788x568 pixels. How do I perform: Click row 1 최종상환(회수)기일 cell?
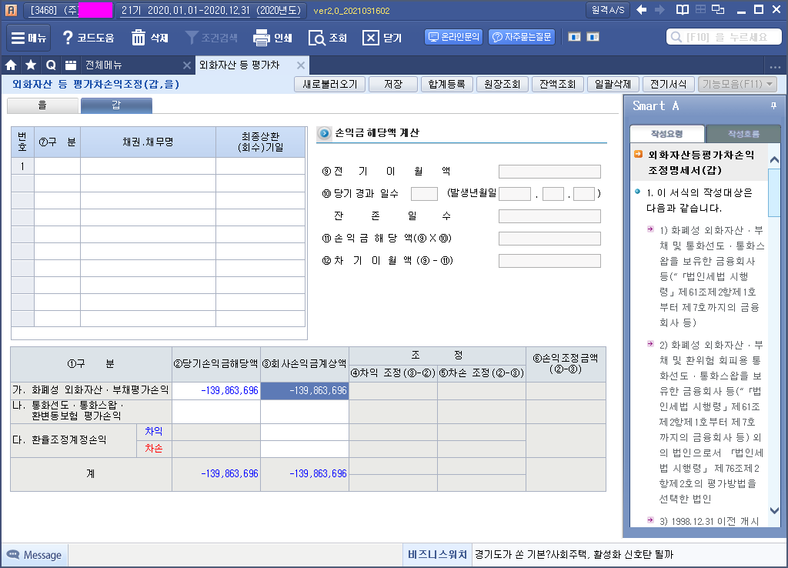[x=260, y=166]
